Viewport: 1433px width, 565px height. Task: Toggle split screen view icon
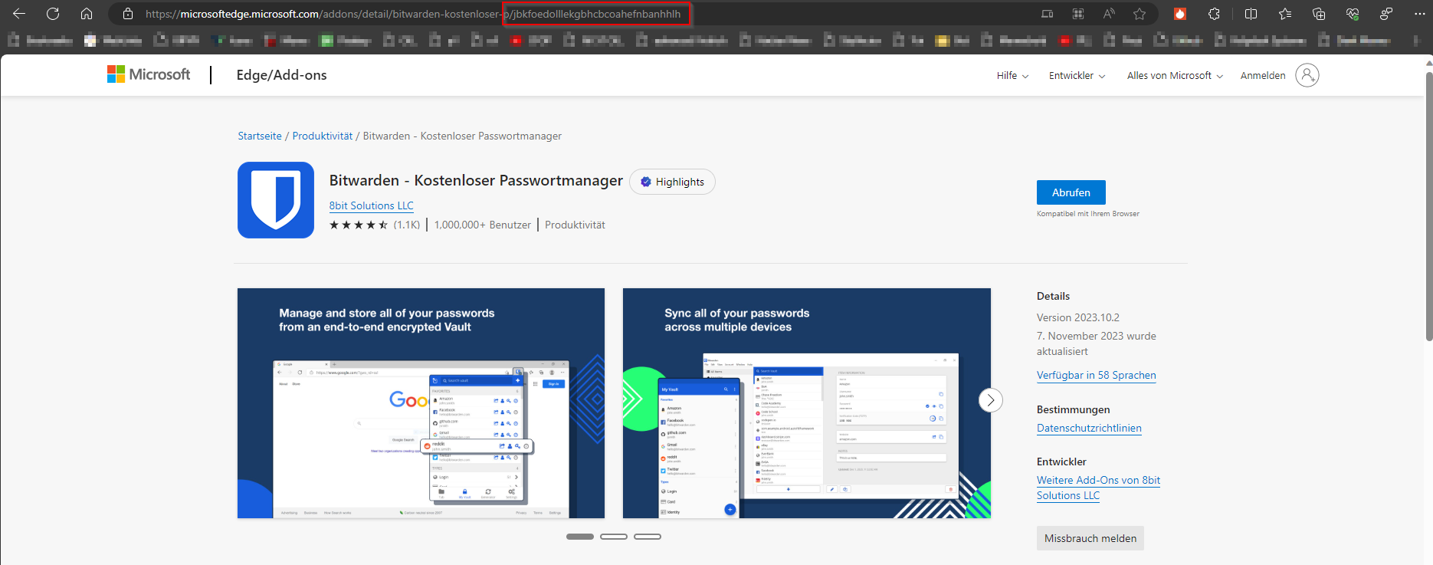[x=1251, y=14]
